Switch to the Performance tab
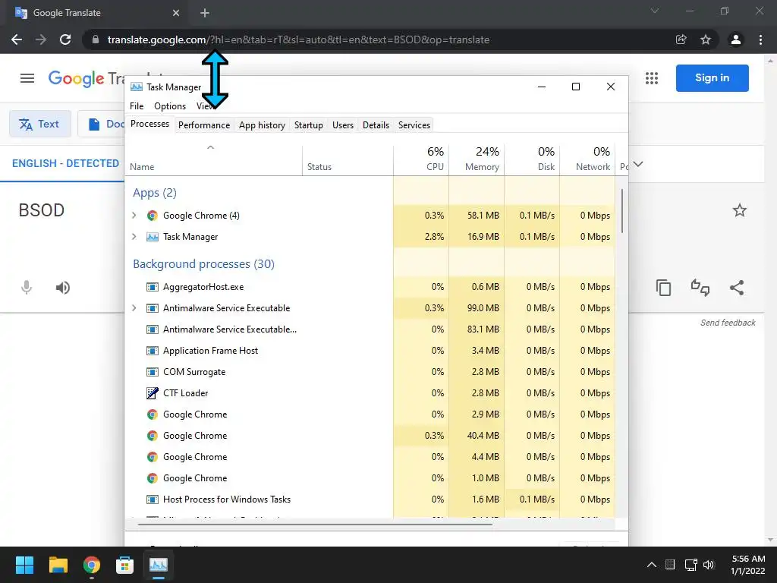 pos(204,125)
